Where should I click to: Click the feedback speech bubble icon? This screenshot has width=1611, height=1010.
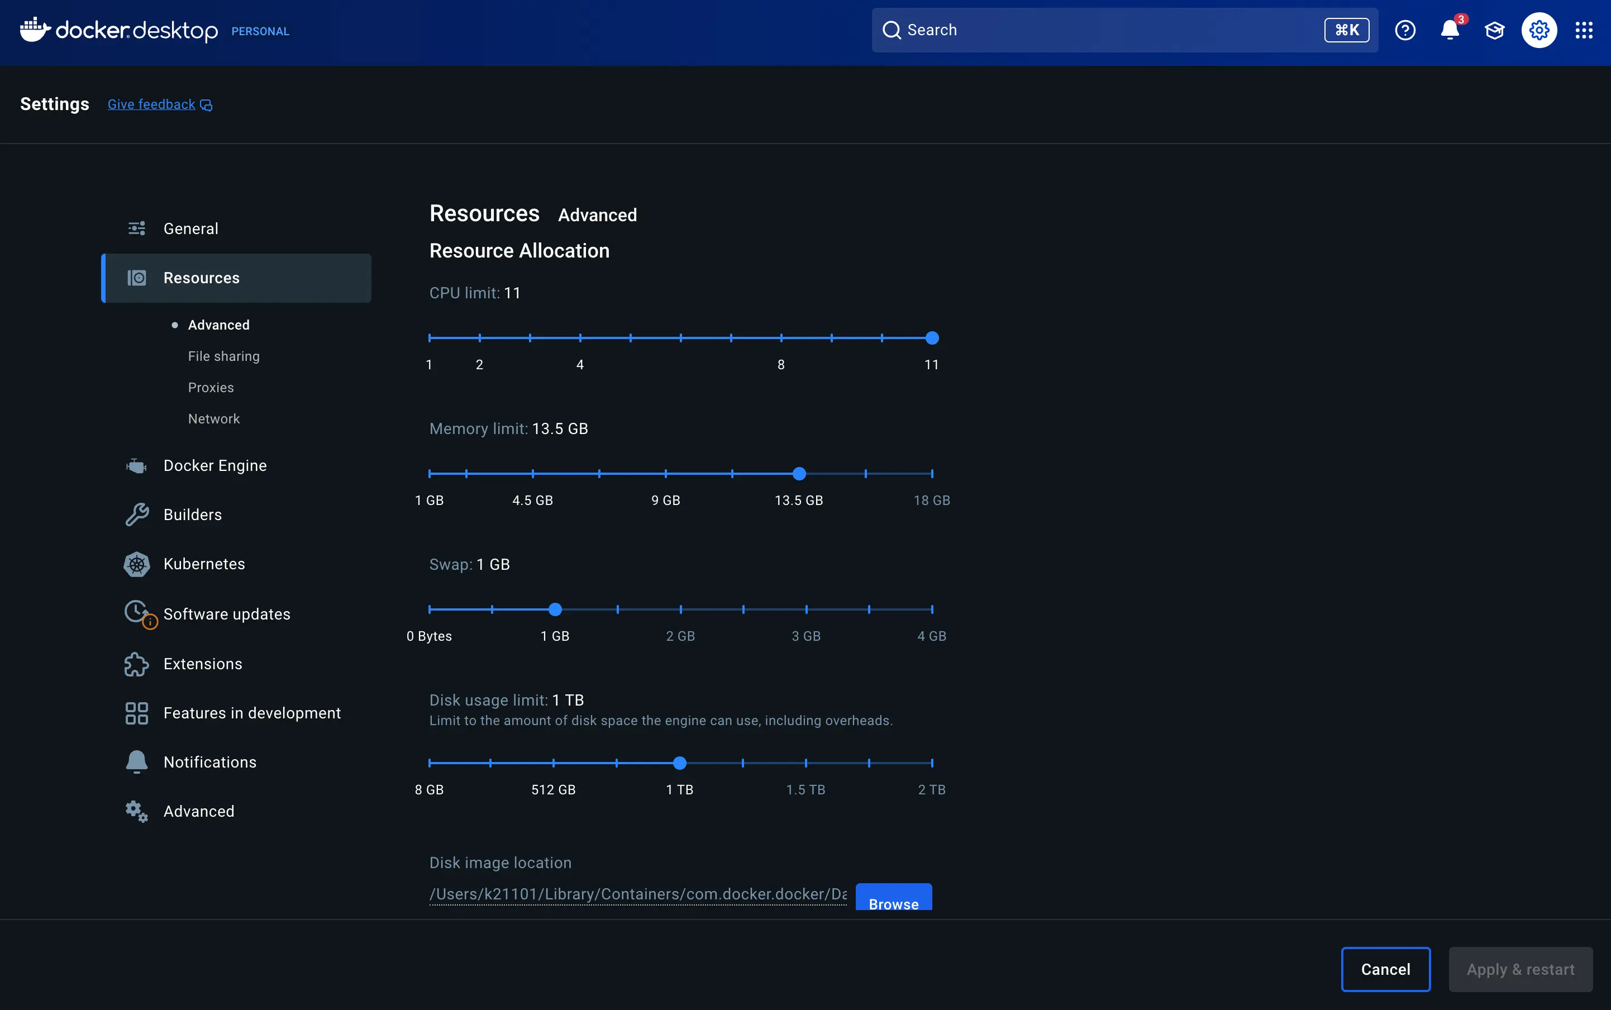(206, 105)
